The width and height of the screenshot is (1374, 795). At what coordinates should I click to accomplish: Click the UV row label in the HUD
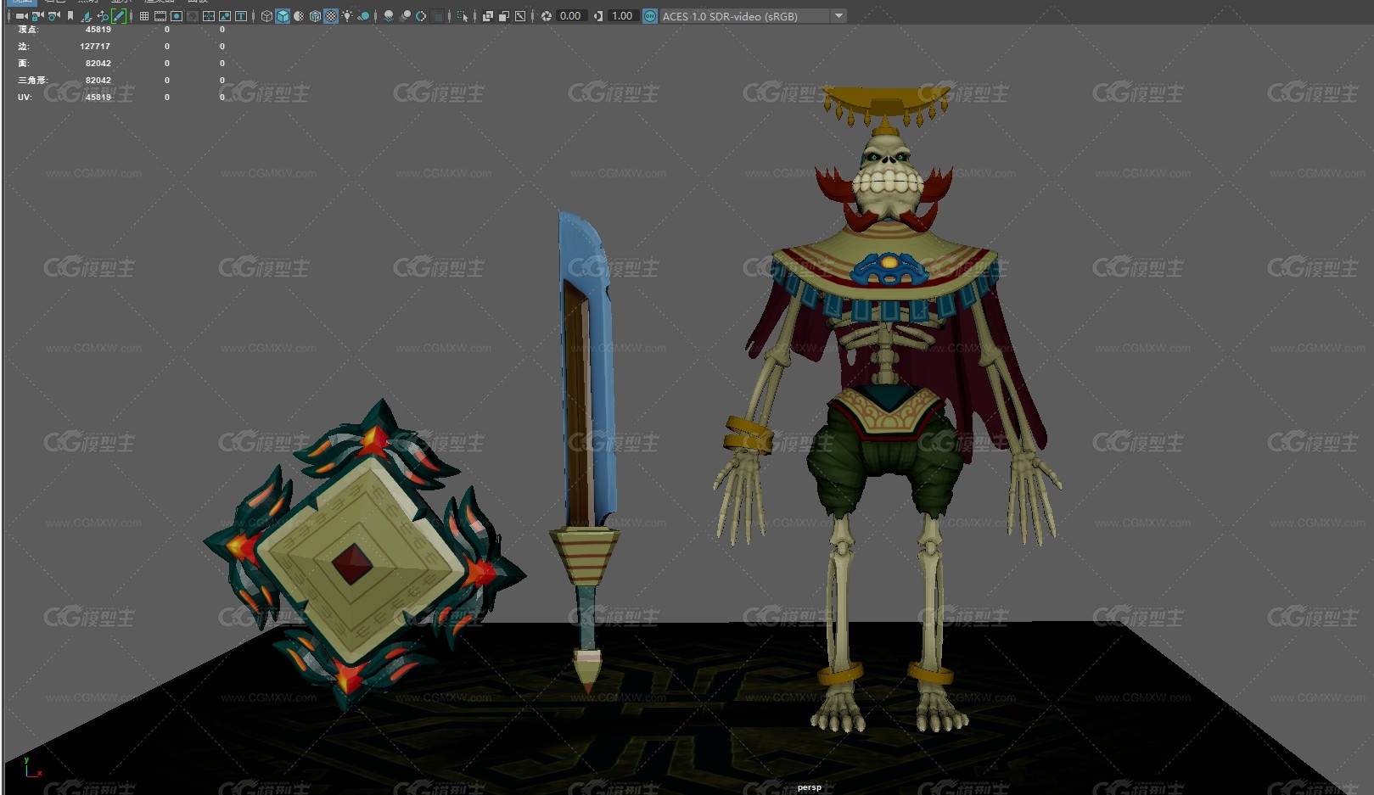[x=25, y=98]
